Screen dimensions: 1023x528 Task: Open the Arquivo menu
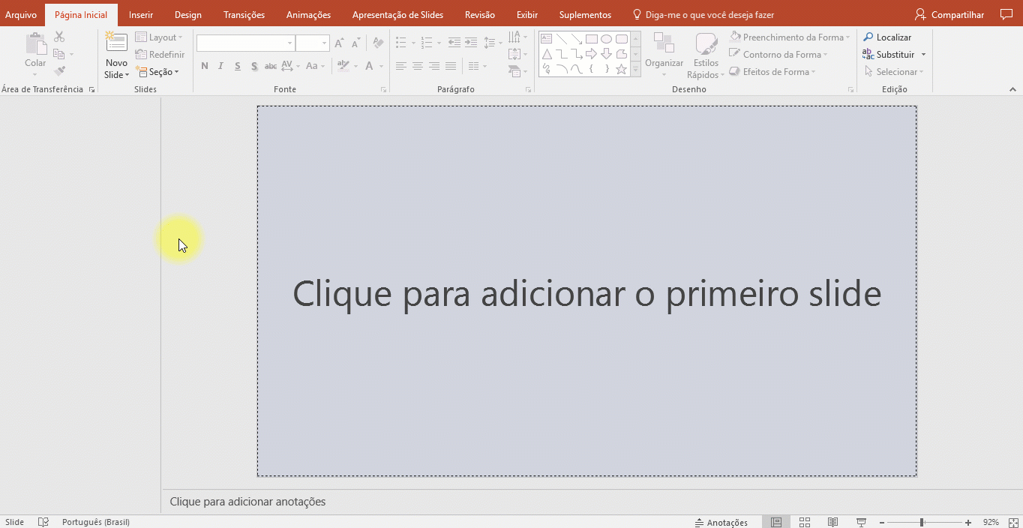21,15
